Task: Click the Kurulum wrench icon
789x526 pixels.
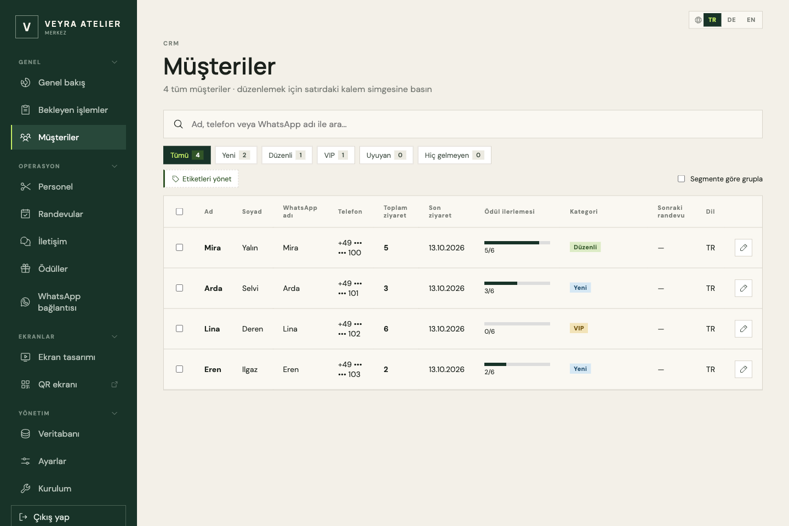Action: click(25, 489)
